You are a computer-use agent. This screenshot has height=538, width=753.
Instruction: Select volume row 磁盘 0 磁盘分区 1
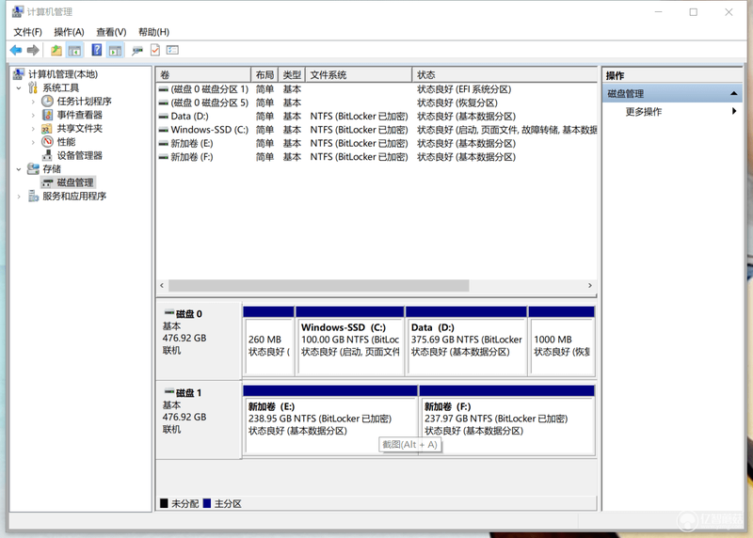coord(377,89)
